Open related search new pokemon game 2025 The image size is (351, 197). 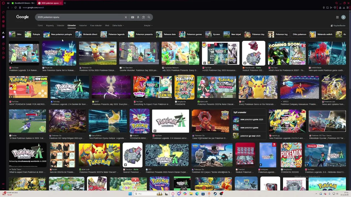248,120
